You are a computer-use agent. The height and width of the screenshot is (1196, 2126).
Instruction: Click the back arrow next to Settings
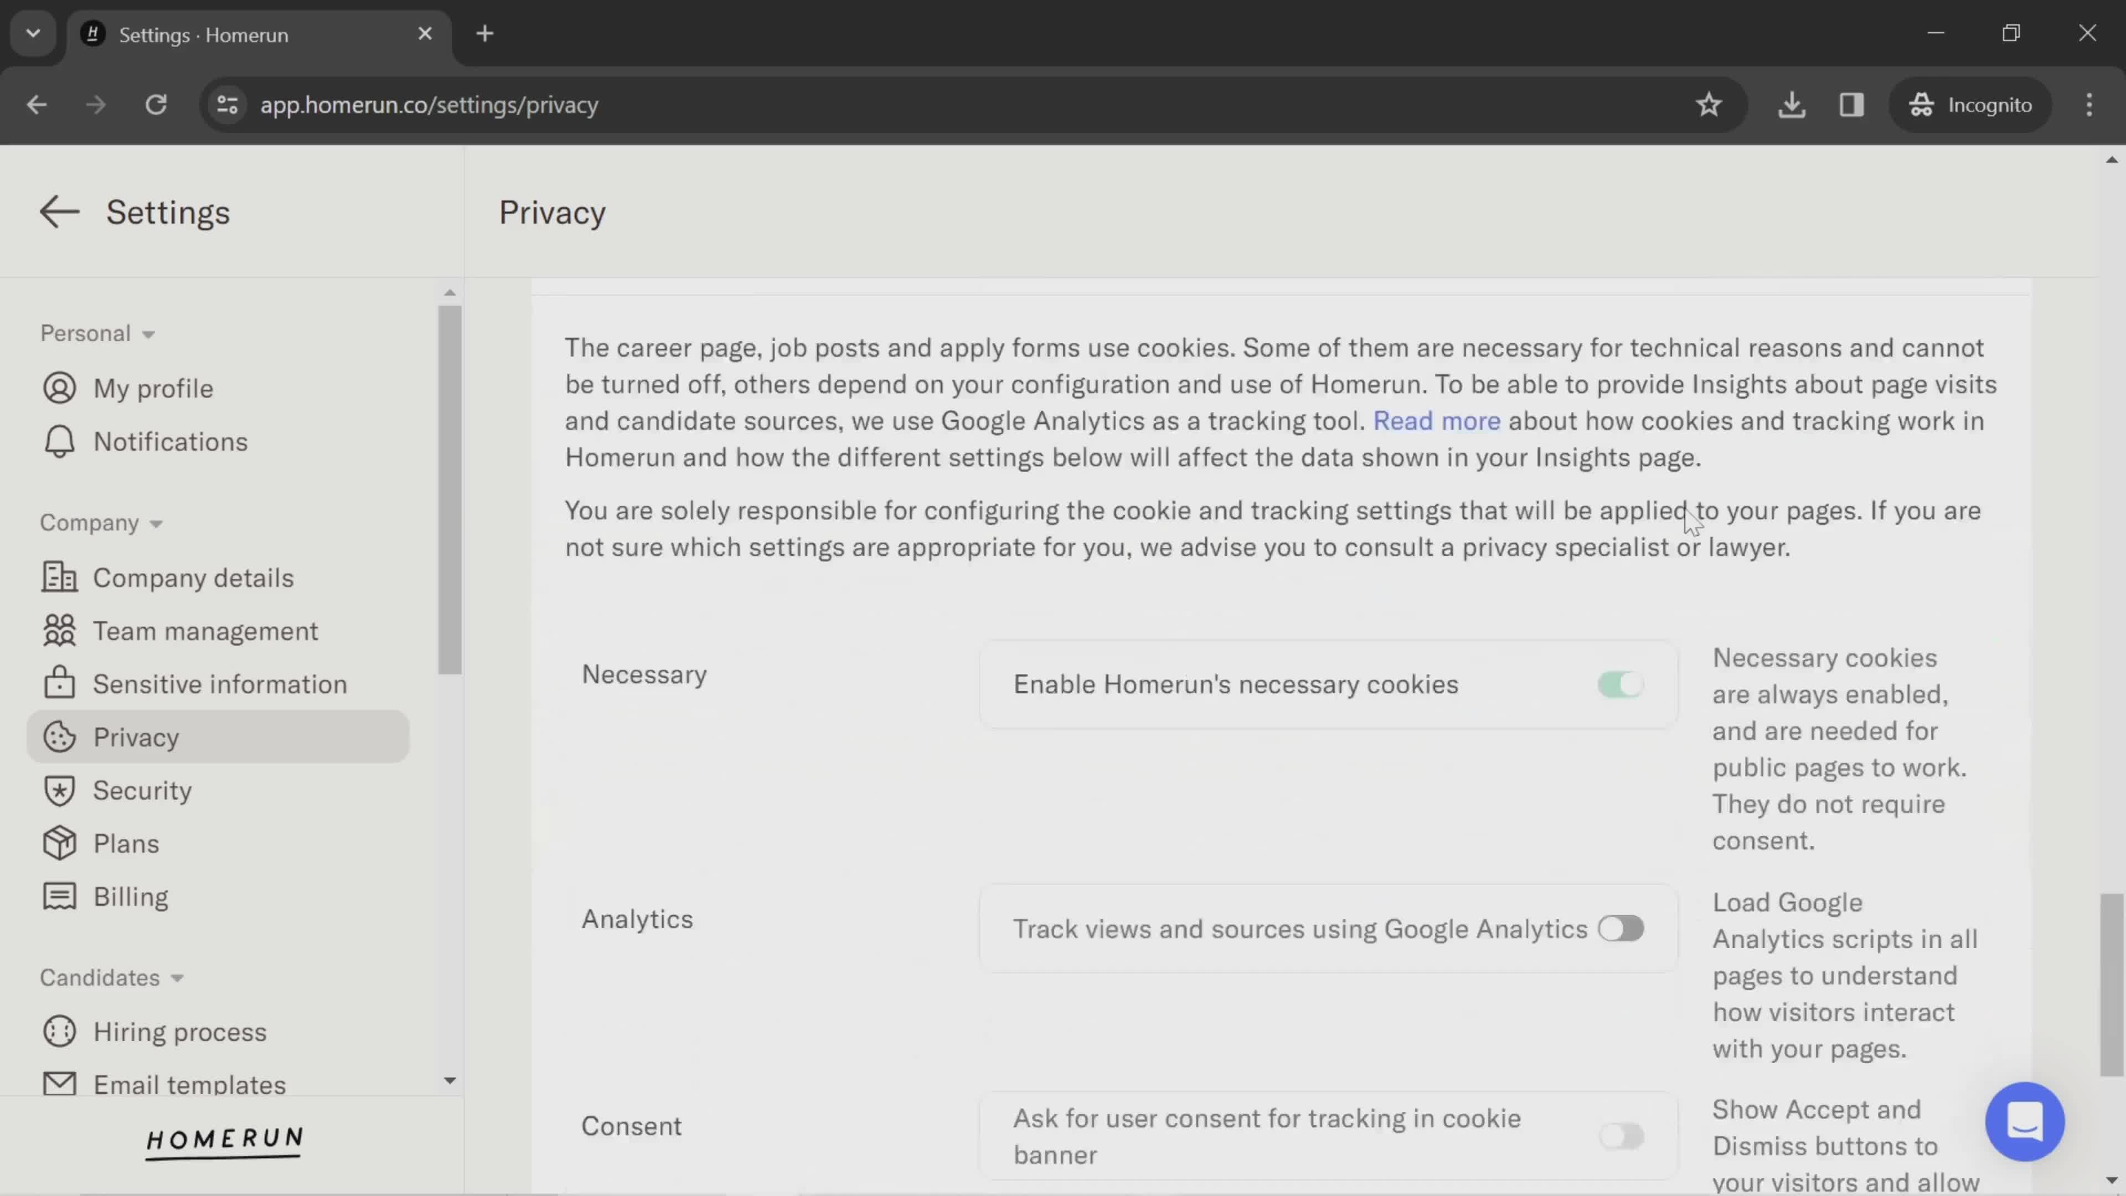pyautogui.click(x=59, y=212)
